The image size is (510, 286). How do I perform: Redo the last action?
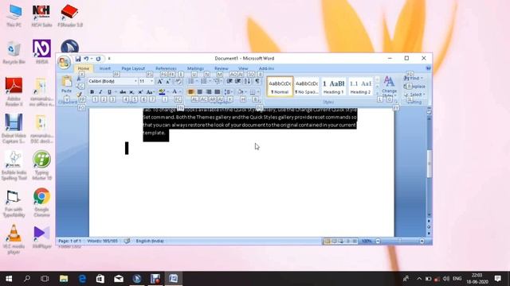(98, 59)
